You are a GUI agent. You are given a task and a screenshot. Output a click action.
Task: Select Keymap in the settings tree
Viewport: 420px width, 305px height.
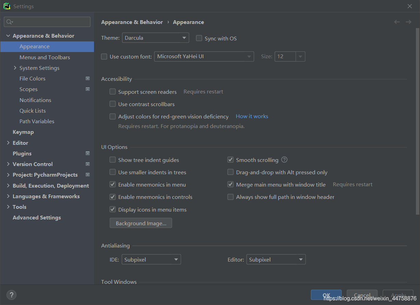pyautogui.click(x=23, y=132)
